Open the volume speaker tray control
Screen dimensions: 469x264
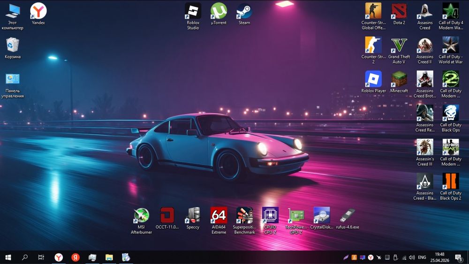point(412,257)
